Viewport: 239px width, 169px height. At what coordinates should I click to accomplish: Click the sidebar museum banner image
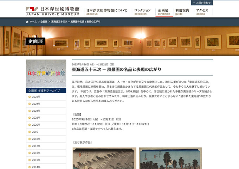46,74
